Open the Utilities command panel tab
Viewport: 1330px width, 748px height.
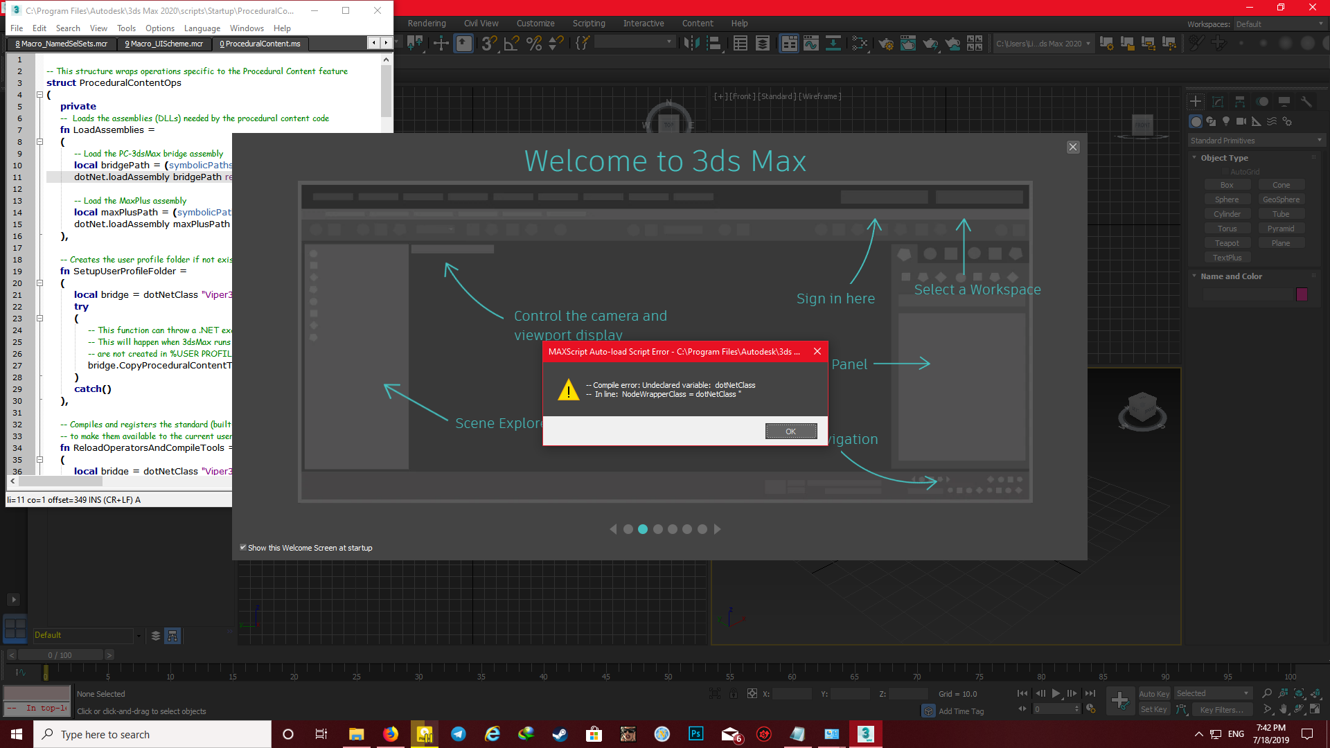(x=1306, y=102)
